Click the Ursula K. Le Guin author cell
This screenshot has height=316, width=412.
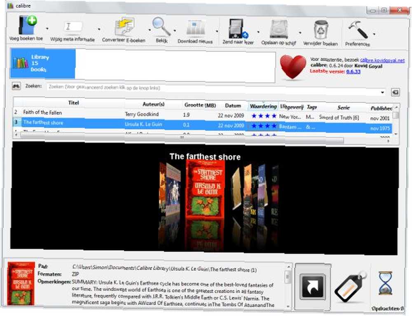[143, 124]
